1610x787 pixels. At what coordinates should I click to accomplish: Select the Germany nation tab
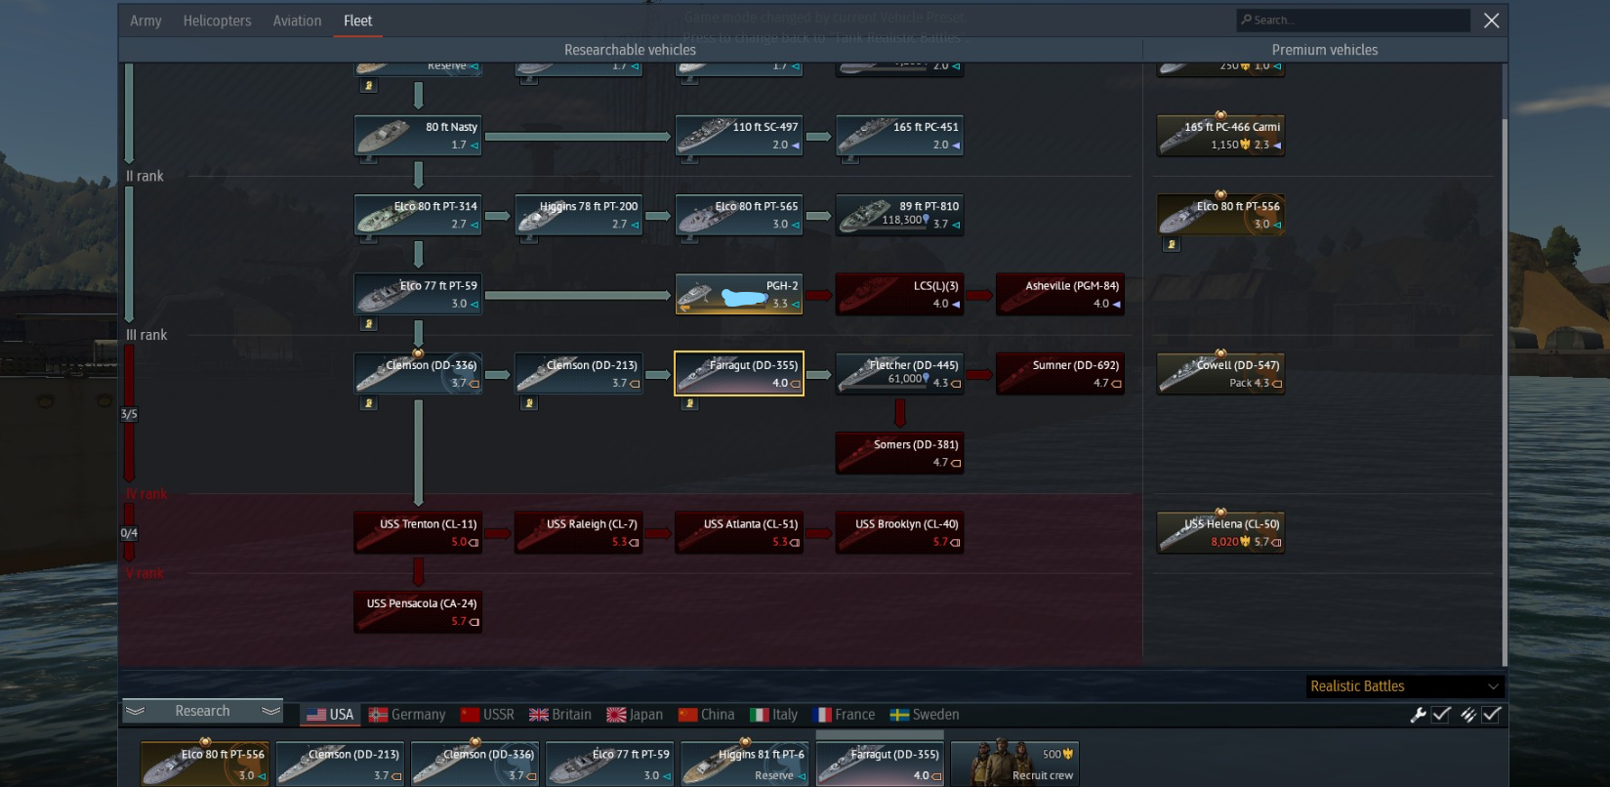click(407, 715)
